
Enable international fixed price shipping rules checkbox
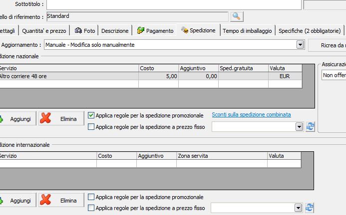(91, 208)
